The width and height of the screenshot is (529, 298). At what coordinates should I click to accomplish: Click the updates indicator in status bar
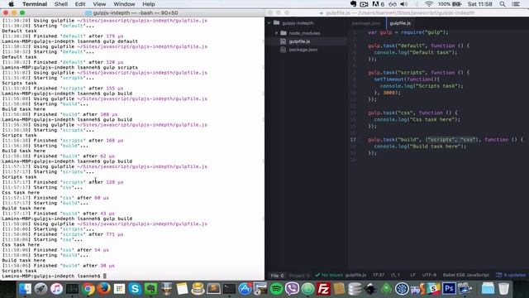point(511,275)
